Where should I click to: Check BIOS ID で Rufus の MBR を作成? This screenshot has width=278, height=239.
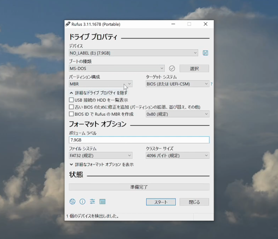coord(71,114)
